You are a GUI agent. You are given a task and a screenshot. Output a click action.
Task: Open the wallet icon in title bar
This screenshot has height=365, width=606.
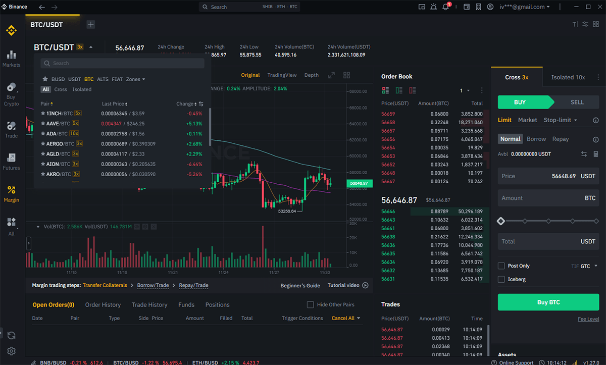click(466, 7)
